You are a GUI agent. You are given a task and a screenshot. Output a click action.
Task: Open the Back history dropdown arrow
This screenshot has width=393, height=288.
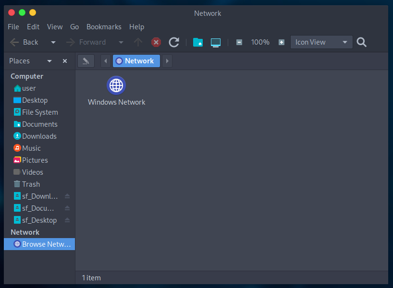pyautogui.click(x=53, y=42)
